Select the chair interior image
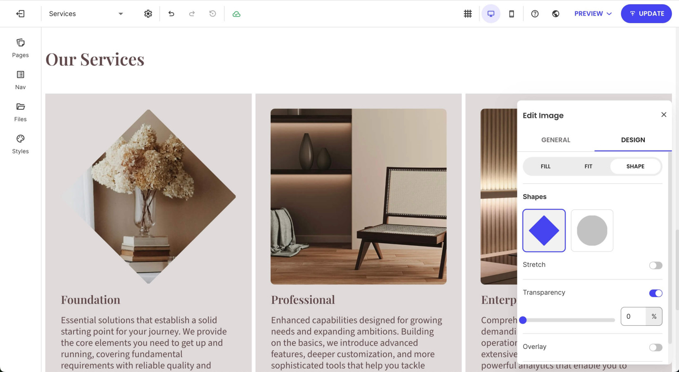Viewport: 679px width, 372px height. (x=358, y=196)
